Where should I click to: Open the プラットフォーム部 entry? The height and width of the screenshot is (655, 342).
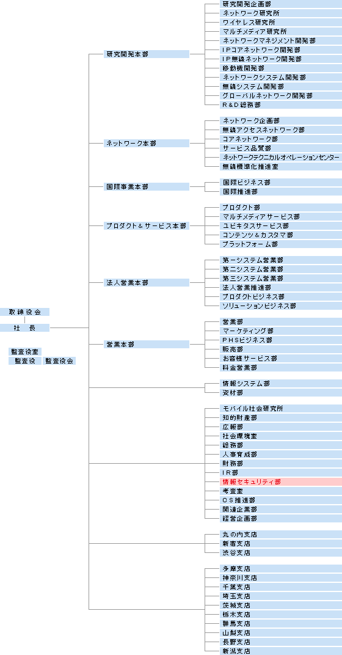280,244
